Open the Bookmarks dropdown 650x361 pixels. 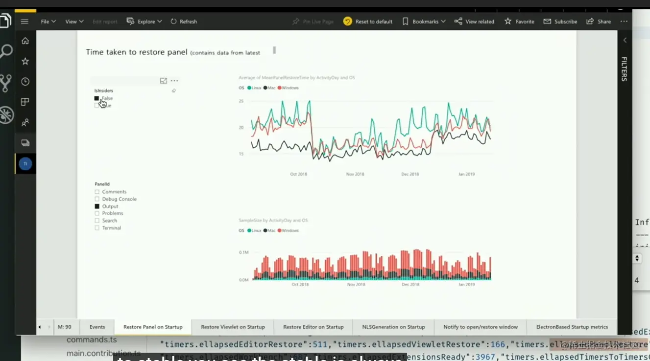tap(424, 22)
